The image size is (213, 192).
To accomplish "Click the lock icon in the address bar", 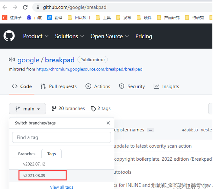I will point(38,7).
